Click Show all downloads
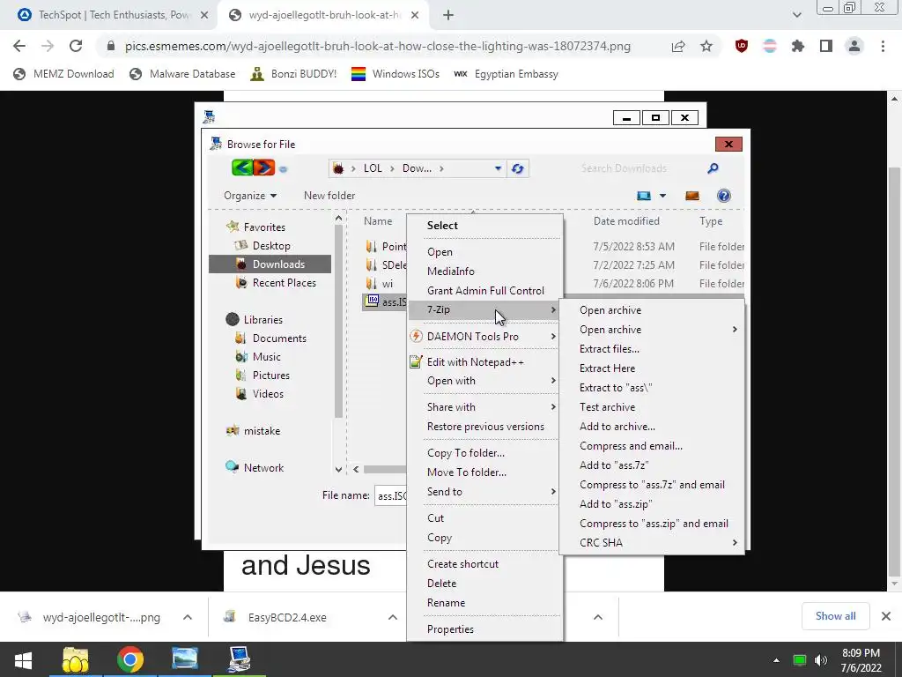Image resolution: width=902 pixels, height=677 pixels. pos(835,616)
